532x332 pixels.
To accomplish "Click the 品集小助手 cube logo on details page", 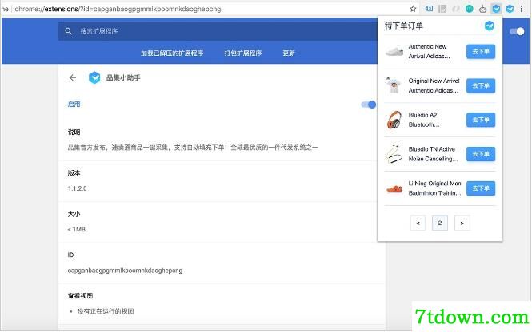I will [x=94, y=78].
